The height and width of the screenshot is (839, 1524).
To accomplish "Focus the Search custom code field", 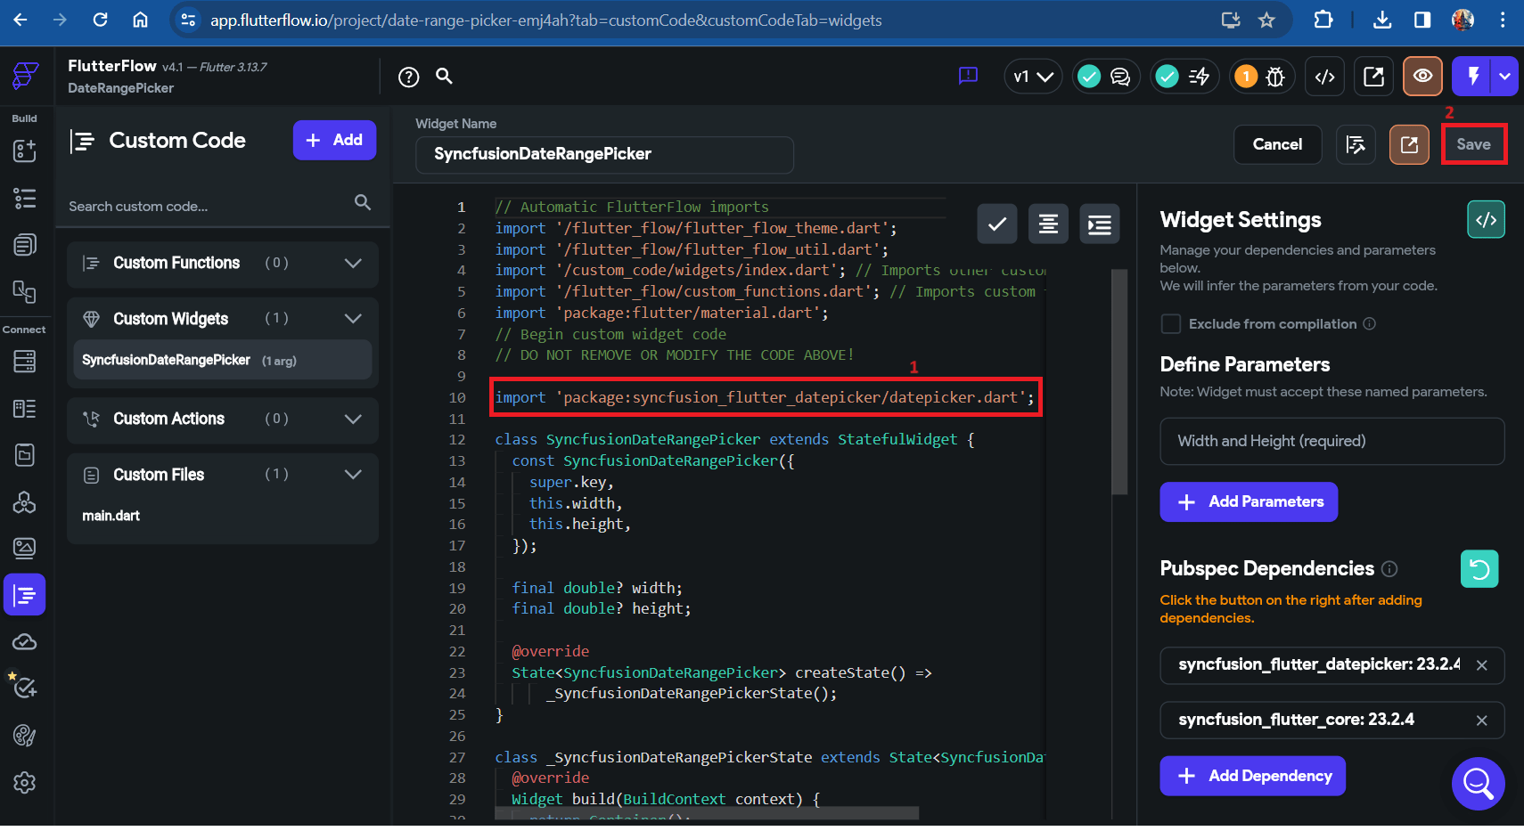I will pos(220,206).
